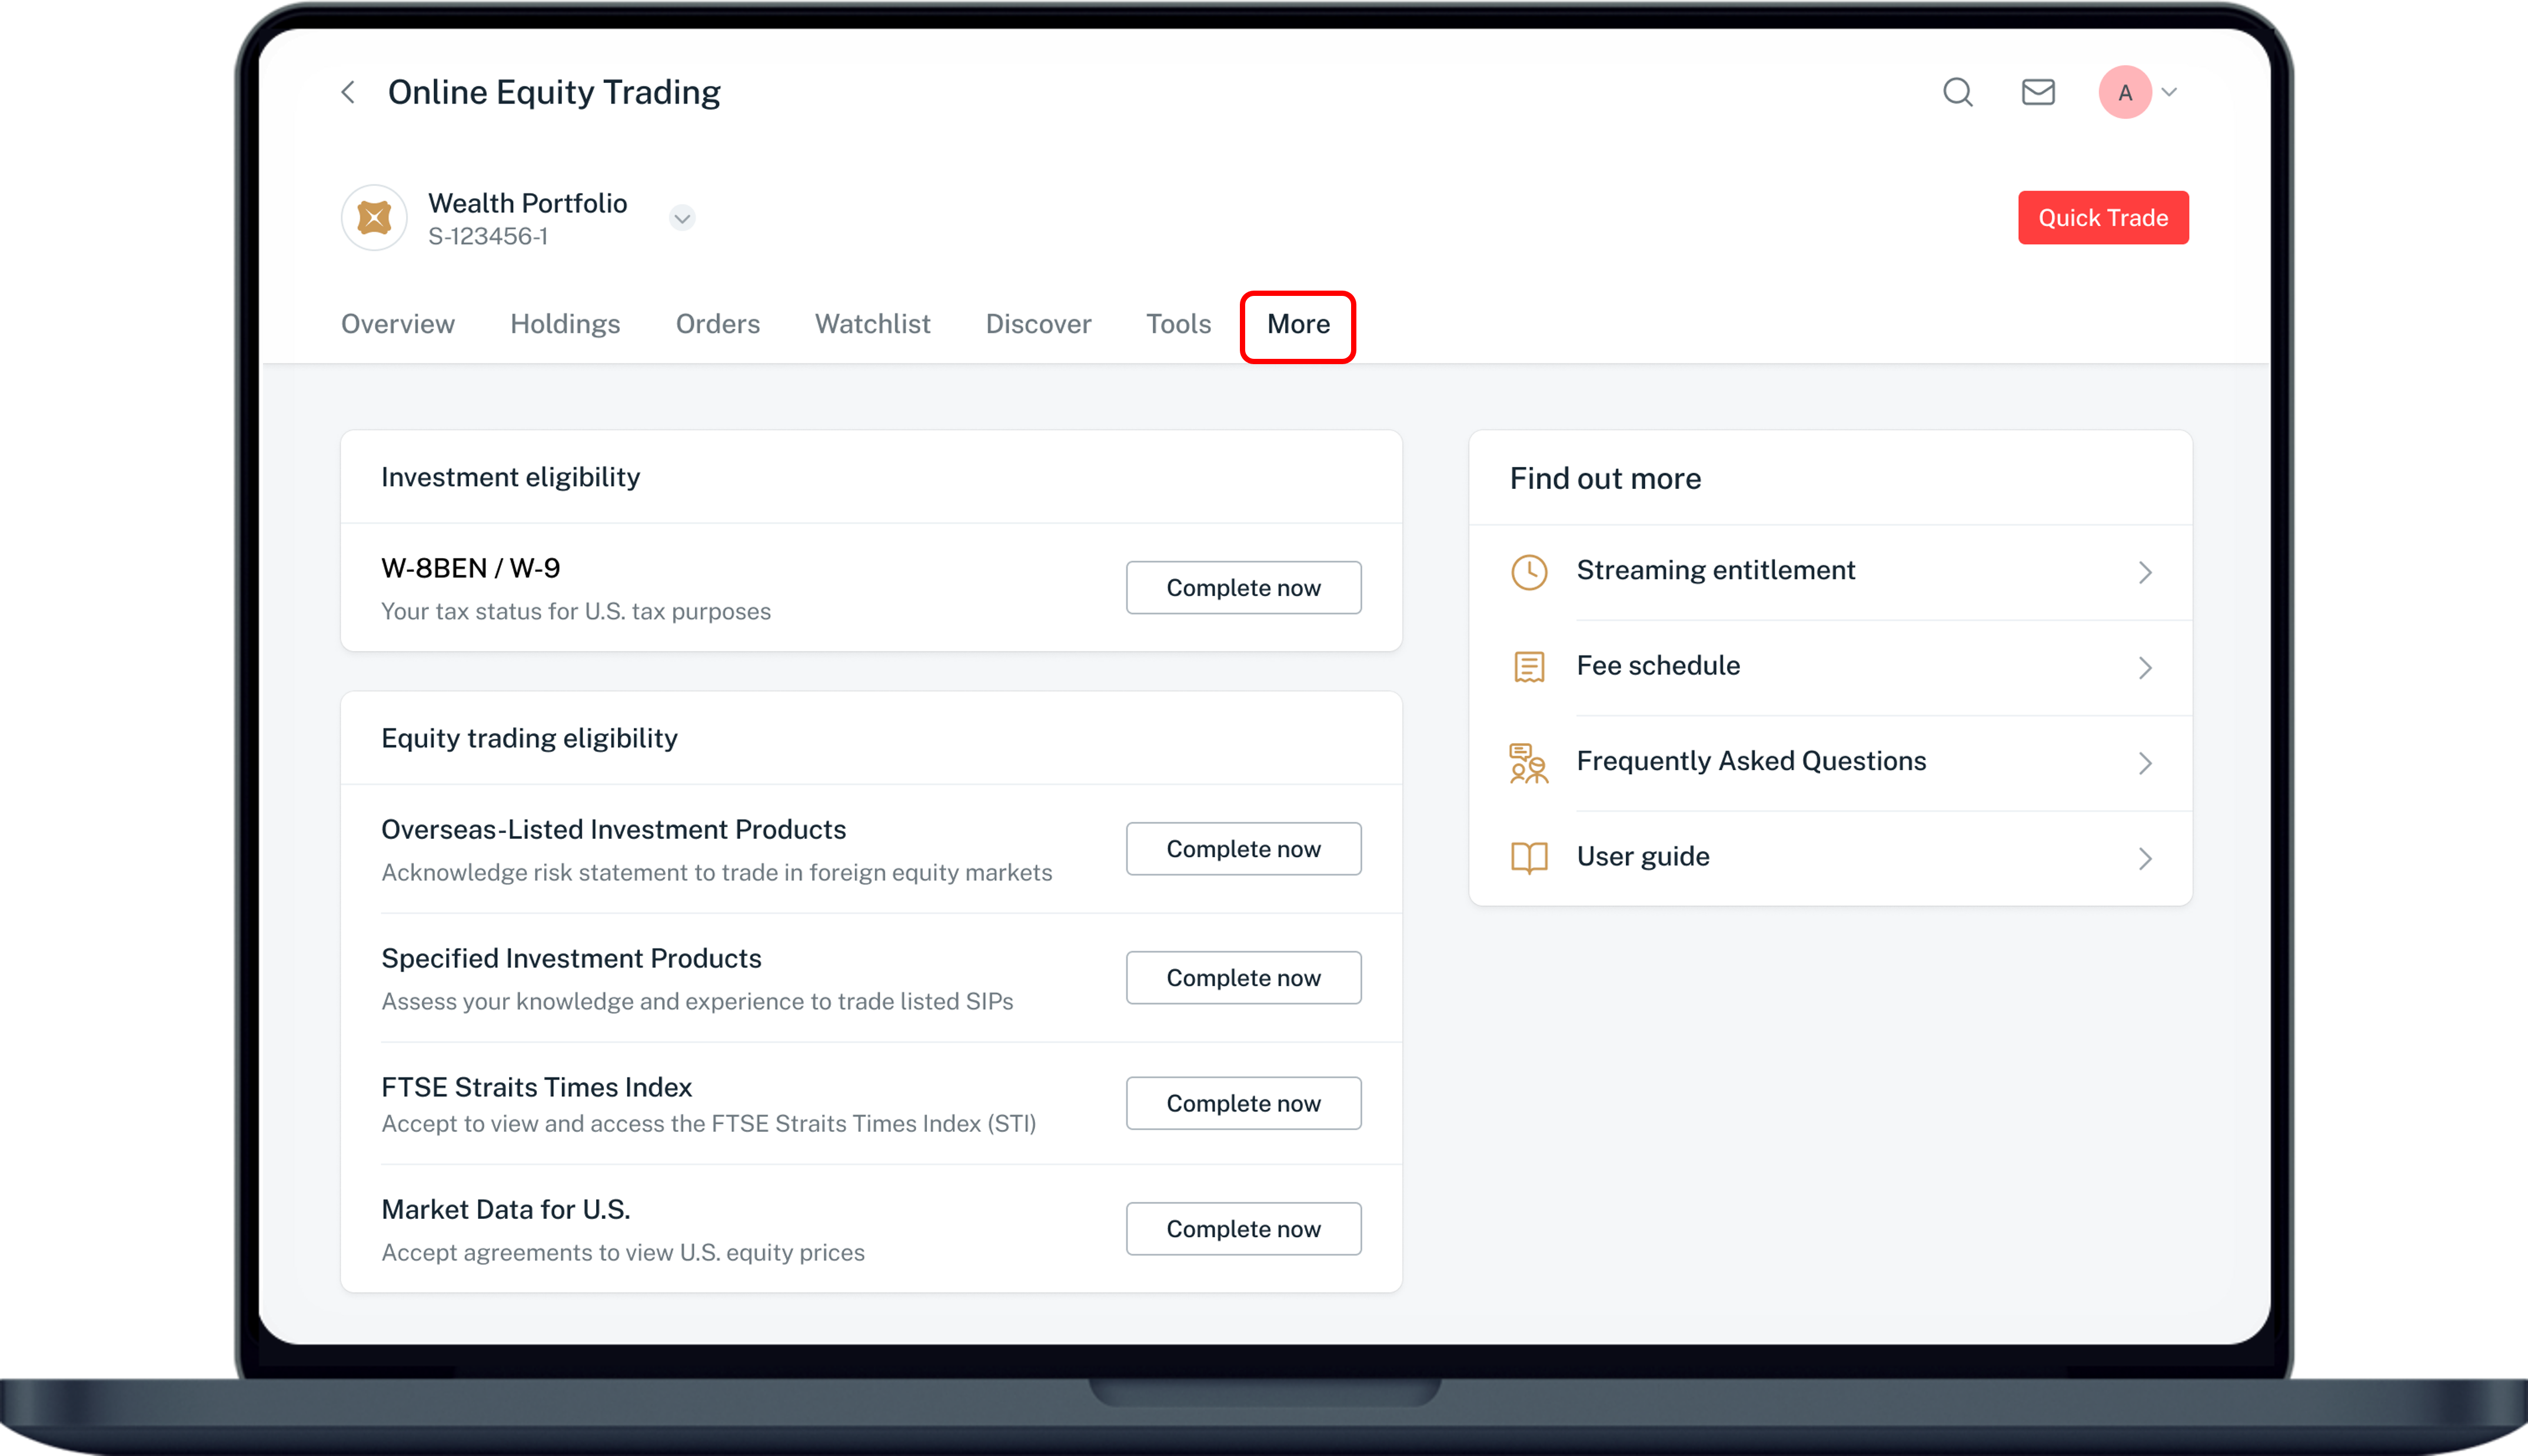Open the mail inbox icon
2528x1456 pixels.
tap(2037, 93)
